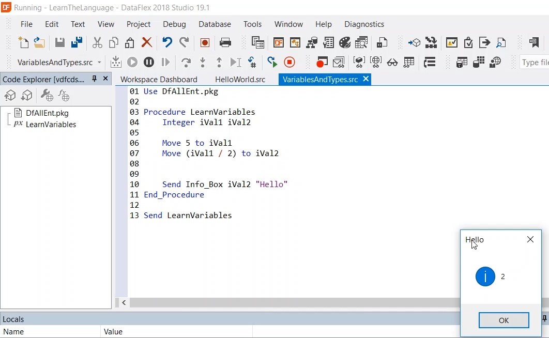Click the painter's palette icon
549x338 pixels.
click(345, 42)
